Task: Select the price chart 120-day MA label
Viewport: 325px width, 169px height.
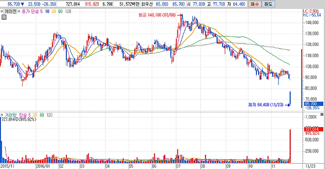Action: pyautogui.click(x=68, y=11)
